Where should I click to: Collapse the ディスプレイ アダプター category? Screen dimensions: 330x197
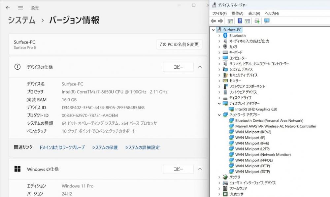point(219,104)
